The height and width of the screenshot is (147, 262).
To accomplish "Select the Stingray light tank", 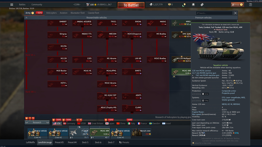I will [x=57, y=35].
